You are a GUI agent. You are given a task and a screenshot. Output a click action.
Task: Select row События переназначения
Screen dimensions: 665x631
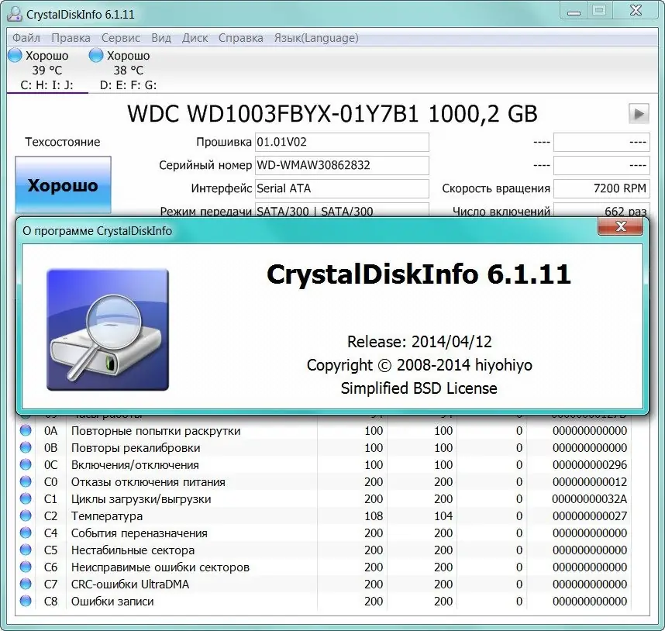[324, 533]
